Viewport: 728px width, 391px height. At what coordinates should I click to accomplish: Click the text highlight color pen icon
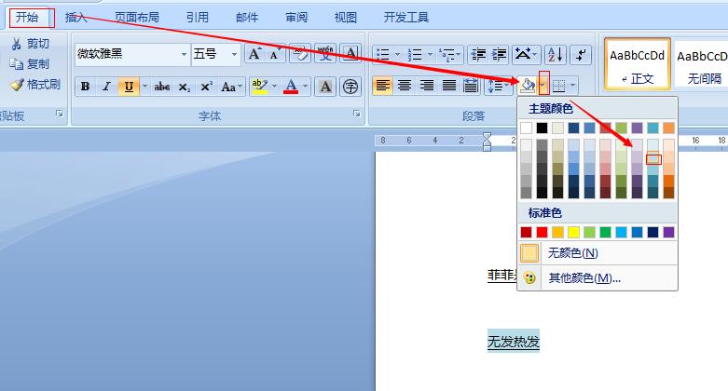coord(259,87)
